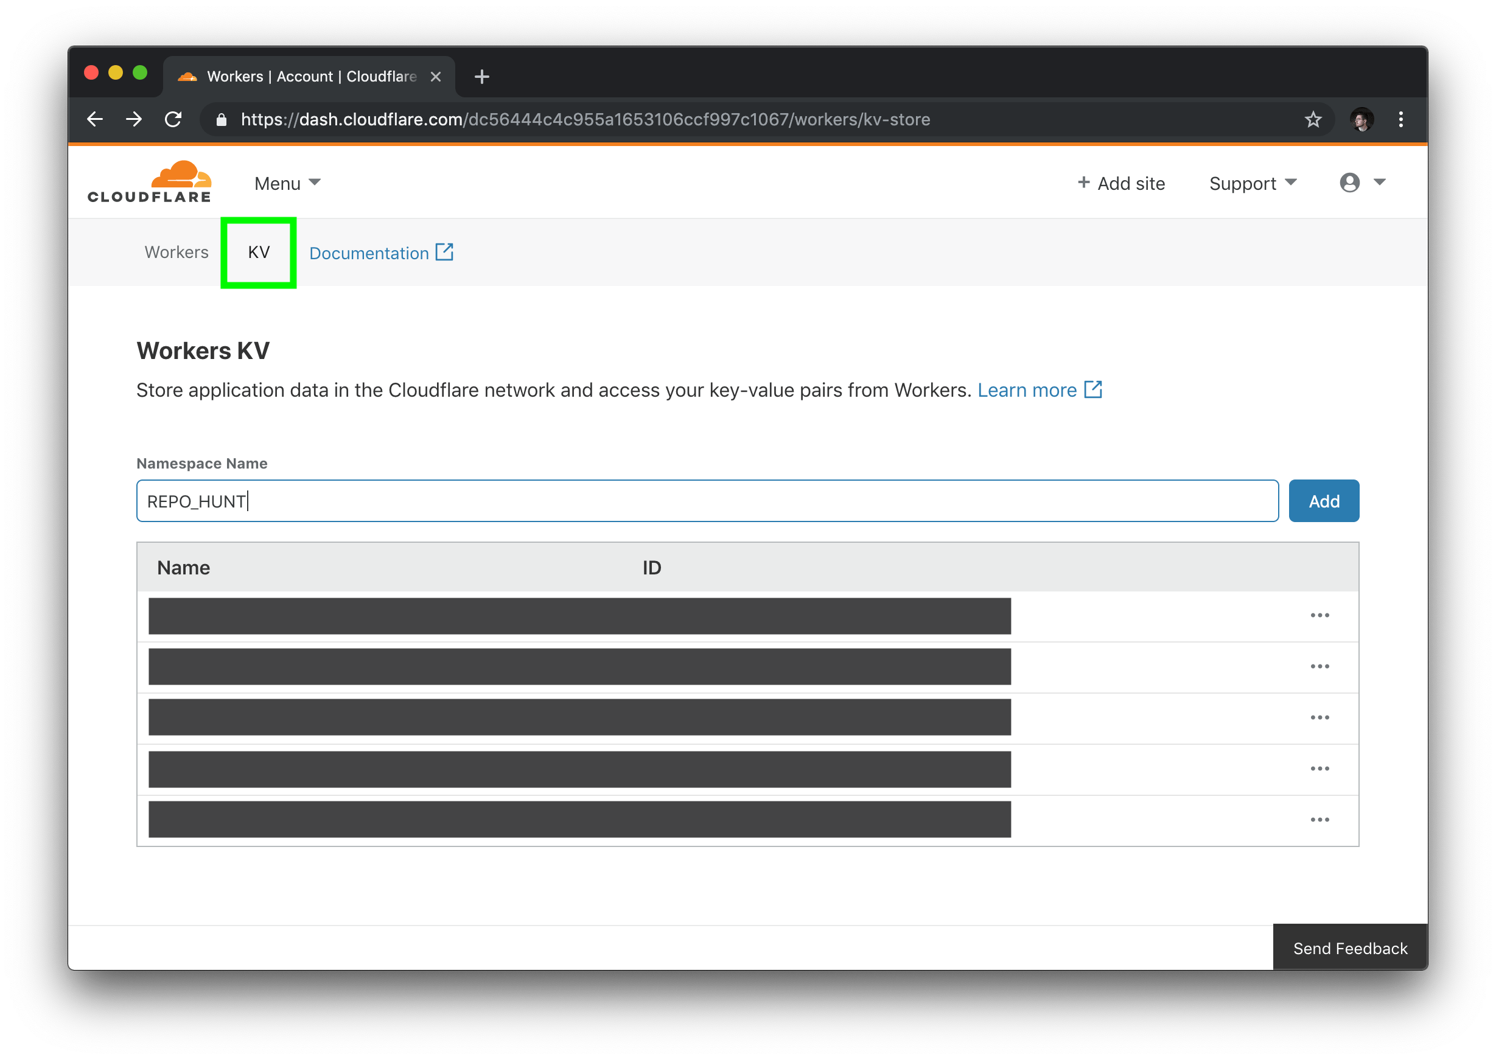
Task: Open options for first namespace row
Action: click(1319, 616)
